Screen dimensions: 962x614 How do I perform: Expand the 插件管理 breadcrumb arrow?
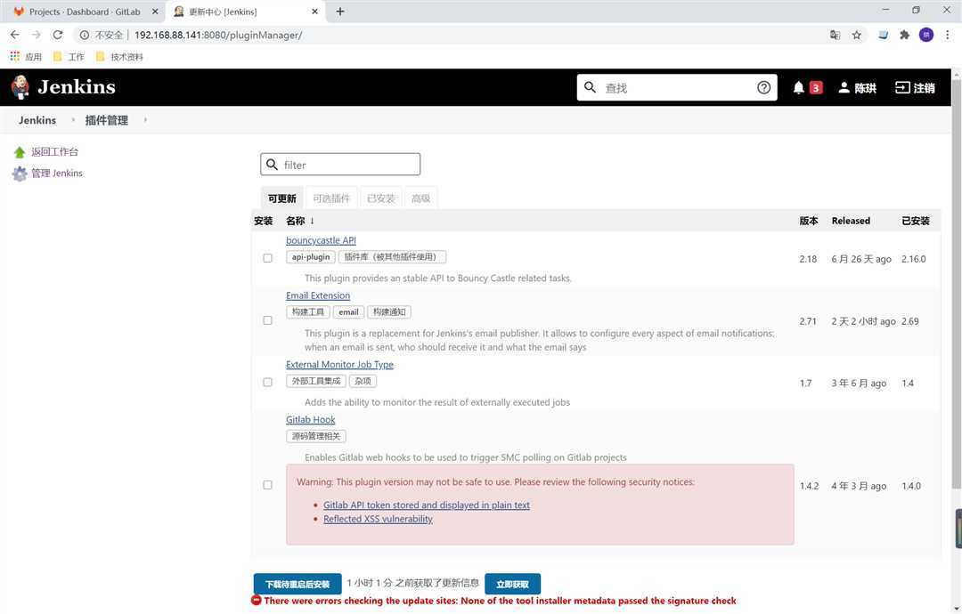[x=145, y=120]
